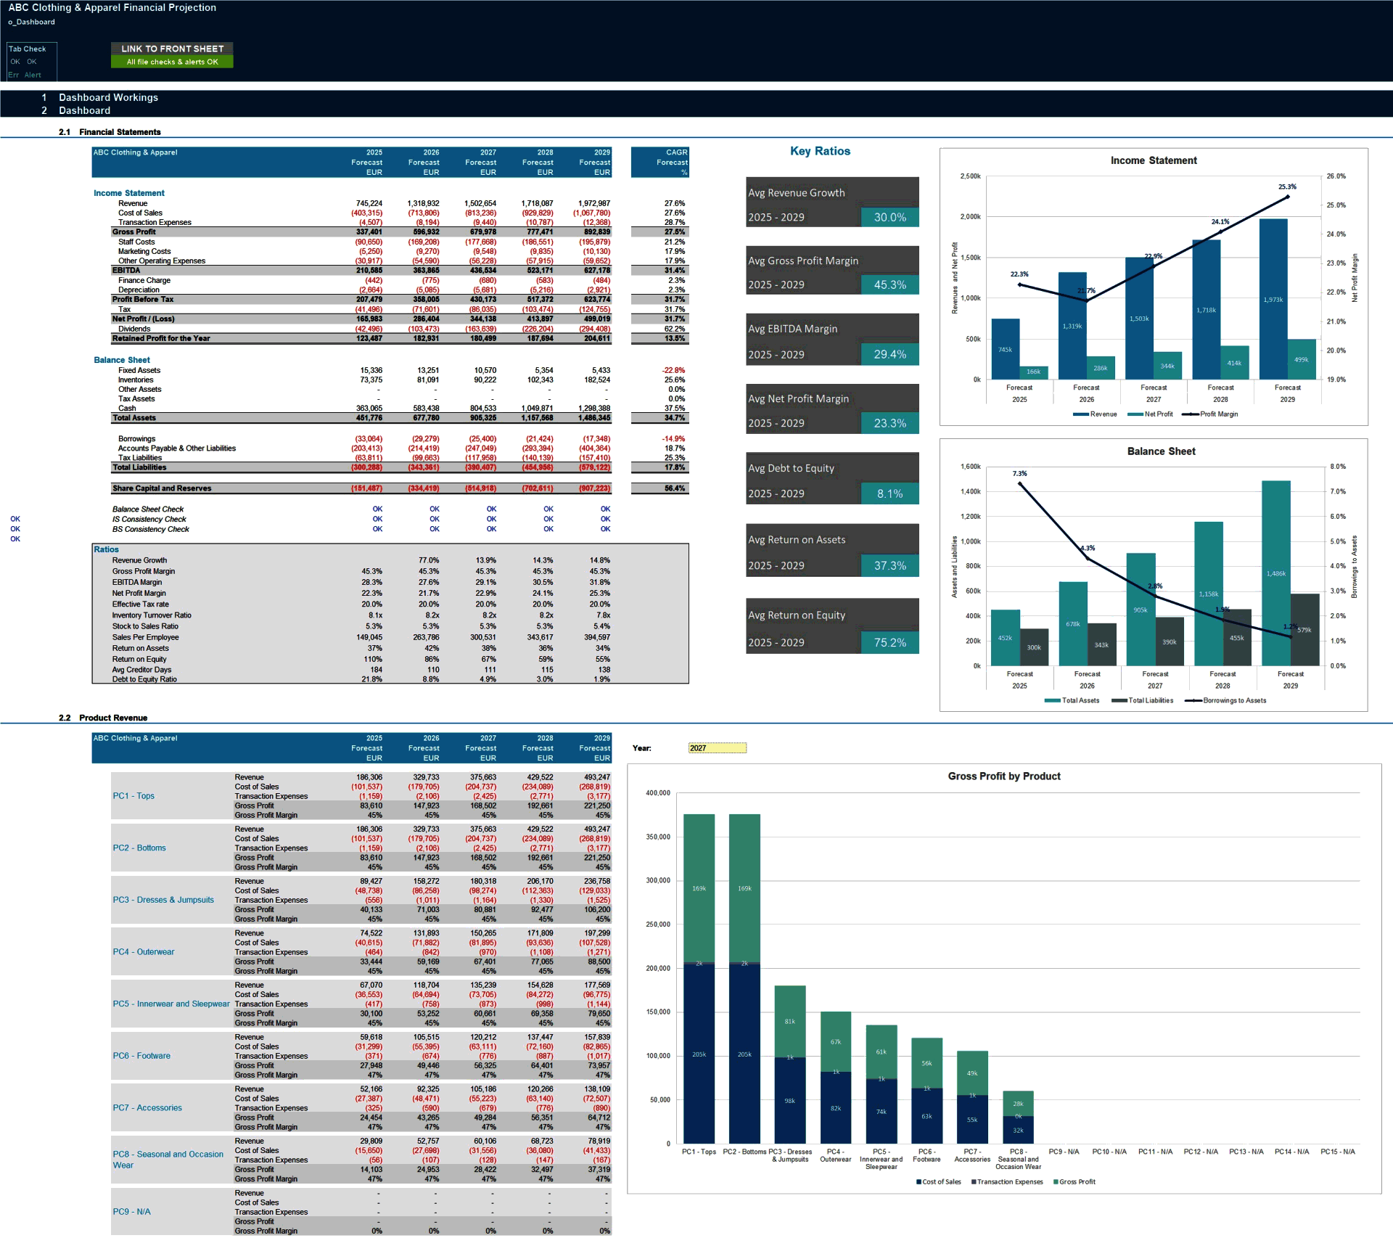Select the Balance Sheet Check row label
1393x1238 pixels.
(148, 509)
